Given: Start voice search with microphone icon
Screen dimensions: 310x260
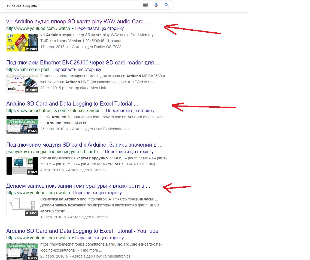Looking at the screenshot, I should click(156, 5).
